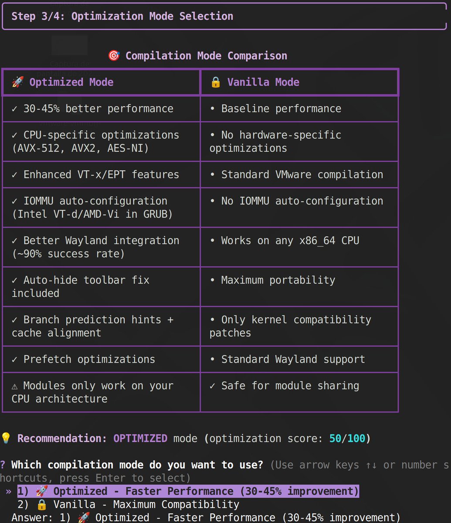Select option 2 Vanilla - Maximum Compatibility
Viewport: 451px width, 523px height.
click(x=129, y=504)
